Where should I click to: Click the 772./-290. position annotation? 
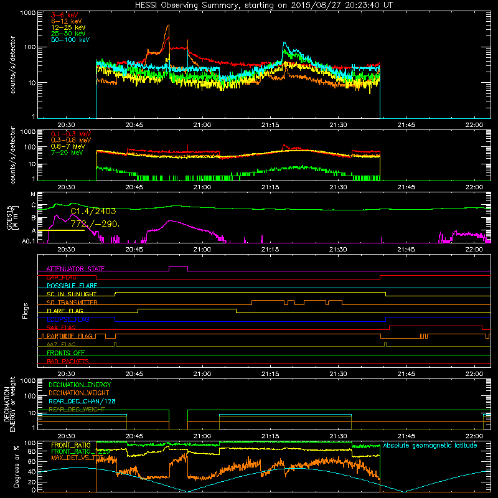point(95,224)
